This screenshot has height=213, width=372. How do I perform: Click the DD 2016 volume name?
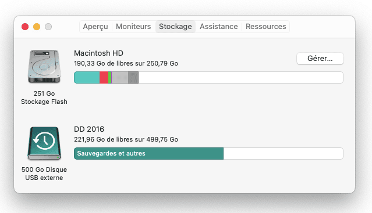point(89,129)
